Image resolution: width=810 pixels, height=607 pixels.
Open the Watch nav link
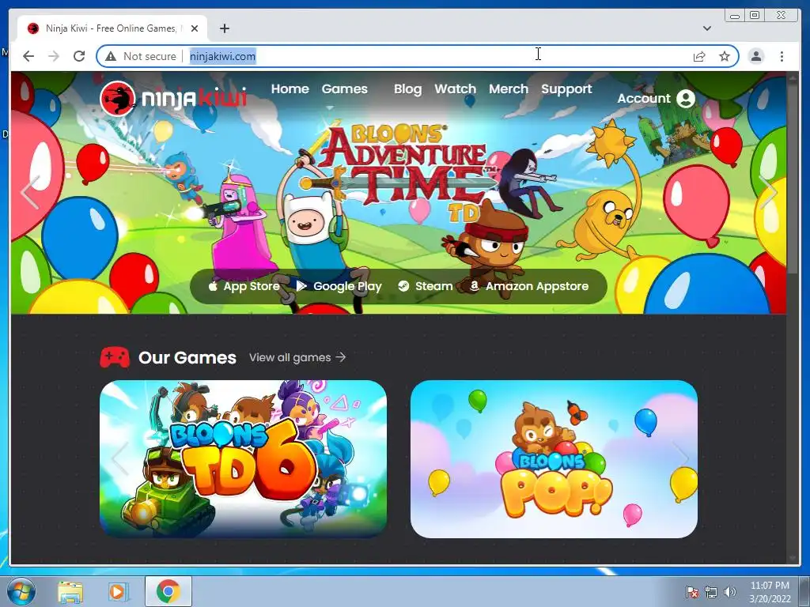pyautogui.click(x=455, y=89)
